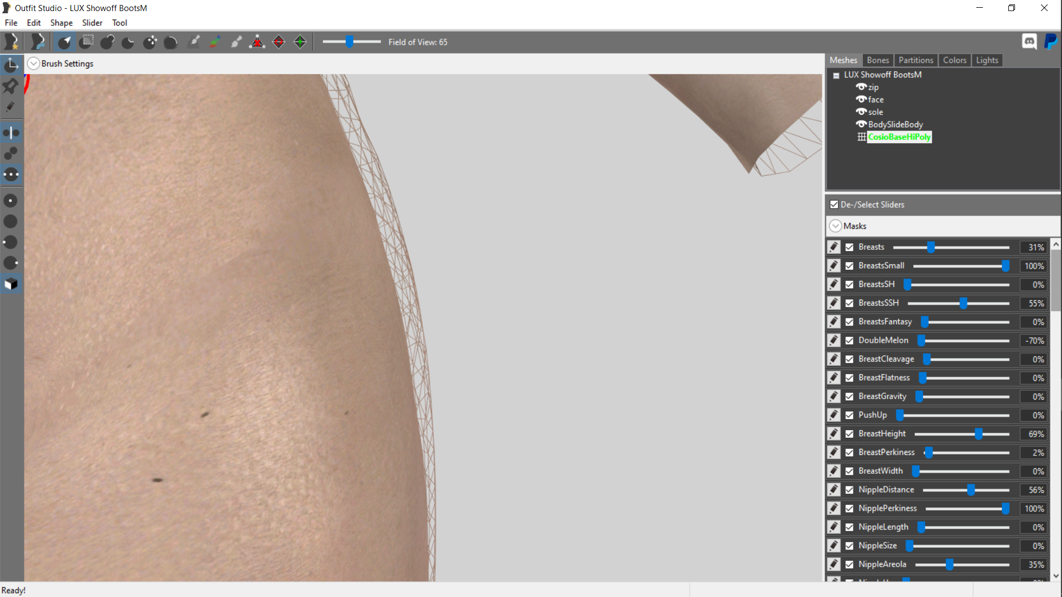The image size is (1062, 597).
Task: Toggle visibility of zip mesh
Action: pos(861,87)
